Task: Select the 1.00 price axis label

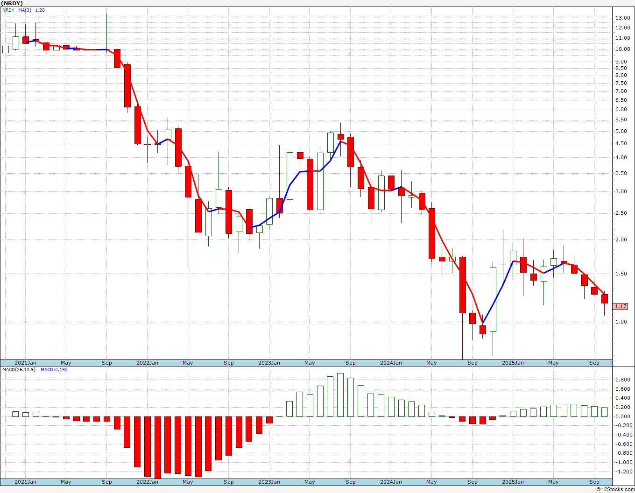Action: (x=621, y=322)
